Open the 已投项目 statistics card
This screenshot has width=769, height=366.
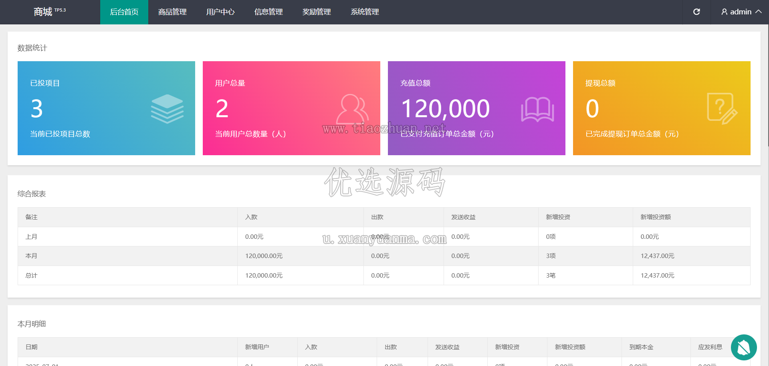pyautogui.click(x=106, y=108)
